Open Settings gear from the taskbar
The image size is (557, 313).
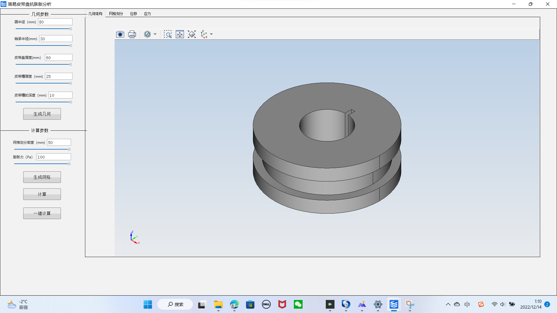pos(378,304)
